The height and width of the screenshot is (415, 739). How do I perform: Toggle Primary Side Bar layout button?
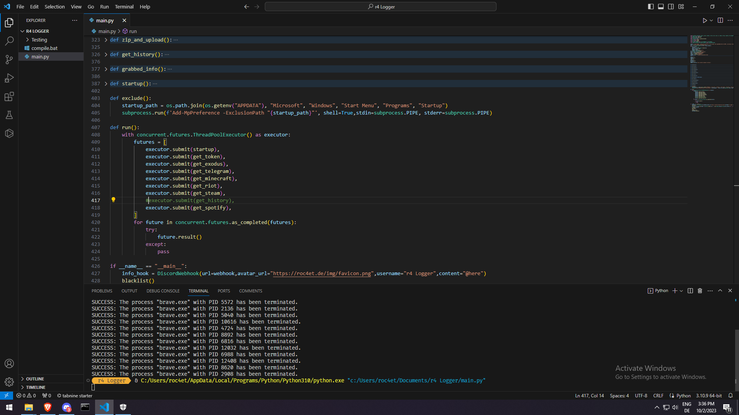tap(651, 7)
